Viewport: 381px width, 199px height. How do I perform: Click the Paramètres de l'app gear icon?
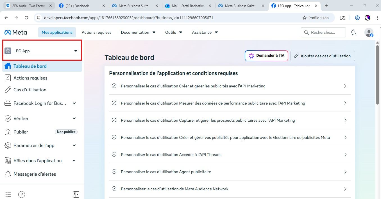coord(8,145)
